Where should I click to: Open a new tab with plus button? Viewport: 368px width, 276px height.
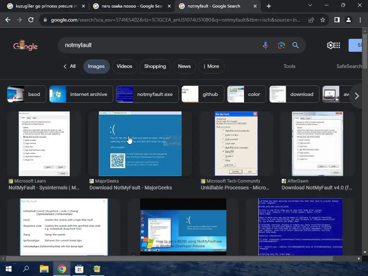(x=269, y=6)
